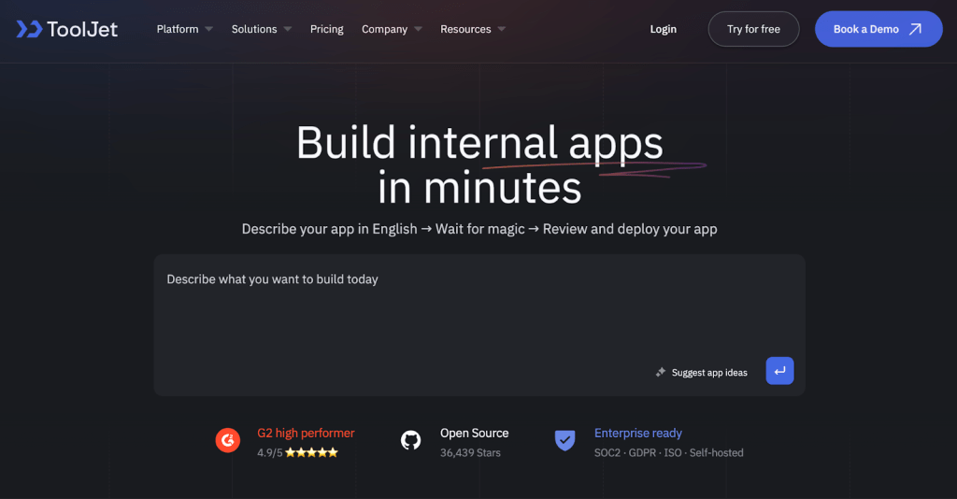This screenshot has width=957, height=499.
Task: Click the Build internal apps in minutes heading
Action: click(479, 164)
